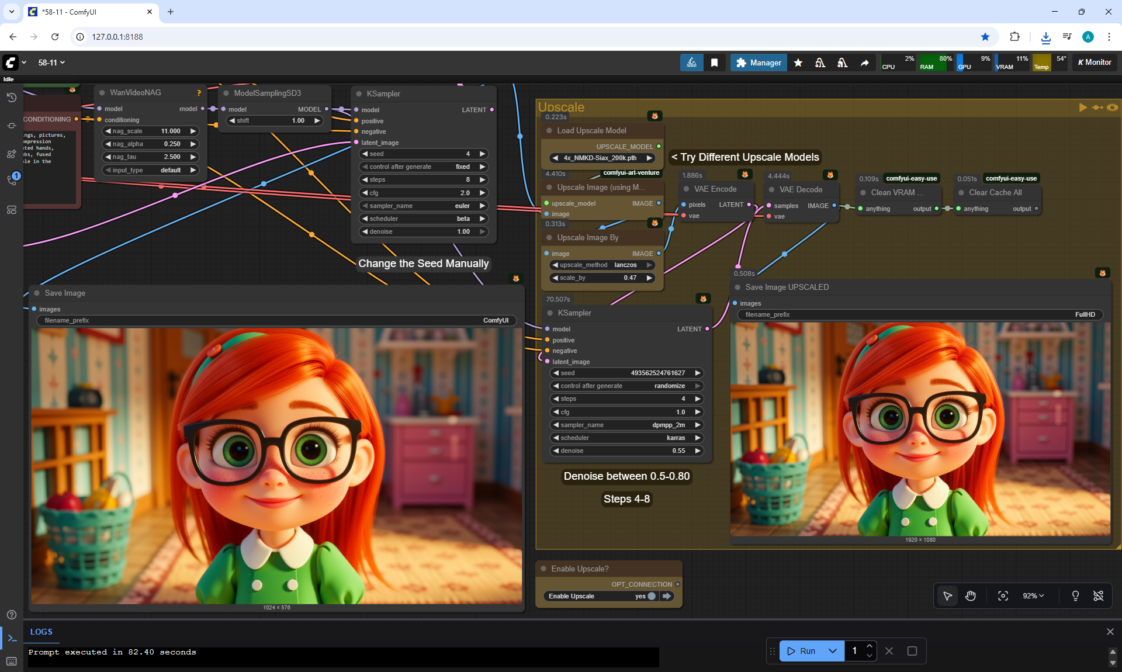Click the filename_prefix FullHD field
This screenshot has height=672, width=1122.
920,314
